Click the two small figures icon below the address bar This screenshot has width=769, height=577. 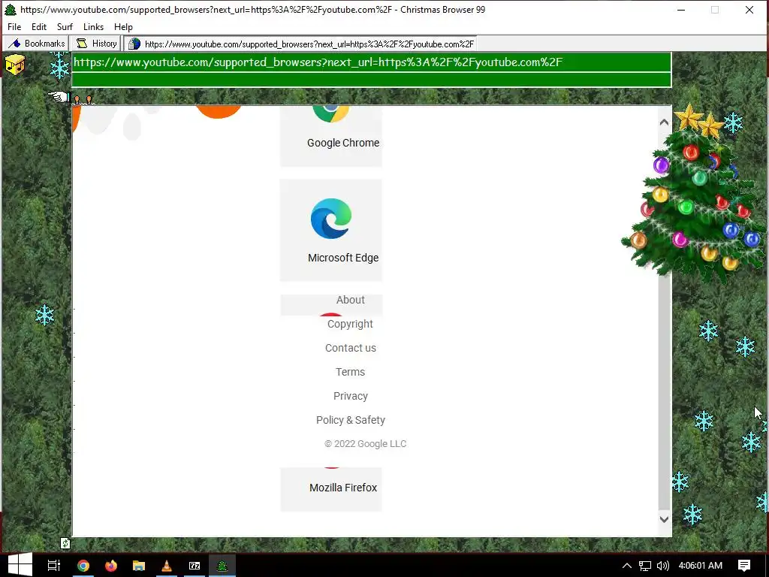coord(83,100)
